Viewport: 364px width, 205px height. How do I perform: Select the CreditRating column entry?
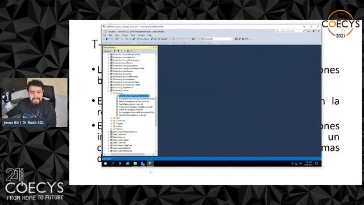pos(132,104)
